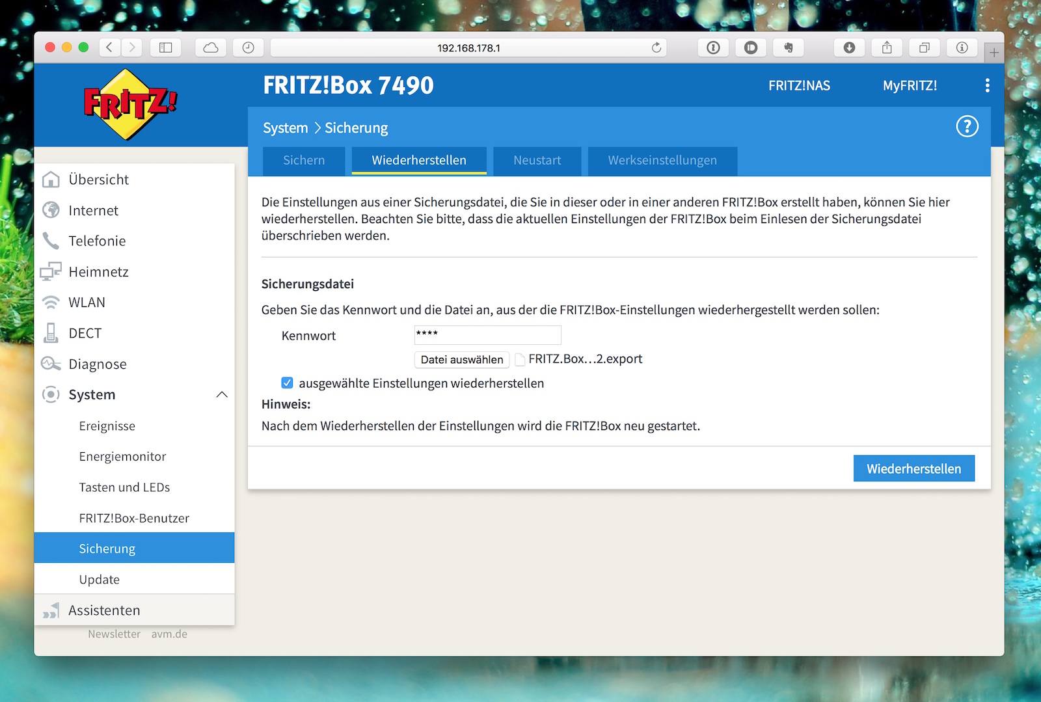
Task: Click the Safari share button
Action: 887,47
